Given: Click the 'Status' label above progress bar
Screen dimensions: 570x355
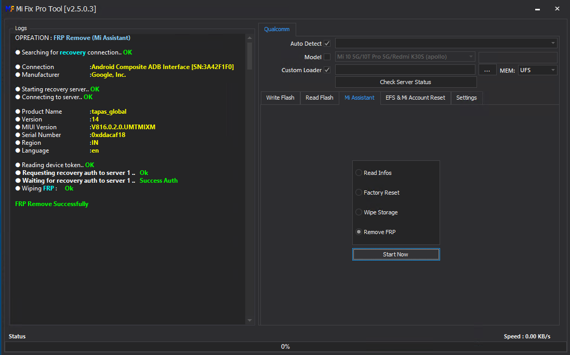Looking at the screenshot, I should [x=17, y=336].
